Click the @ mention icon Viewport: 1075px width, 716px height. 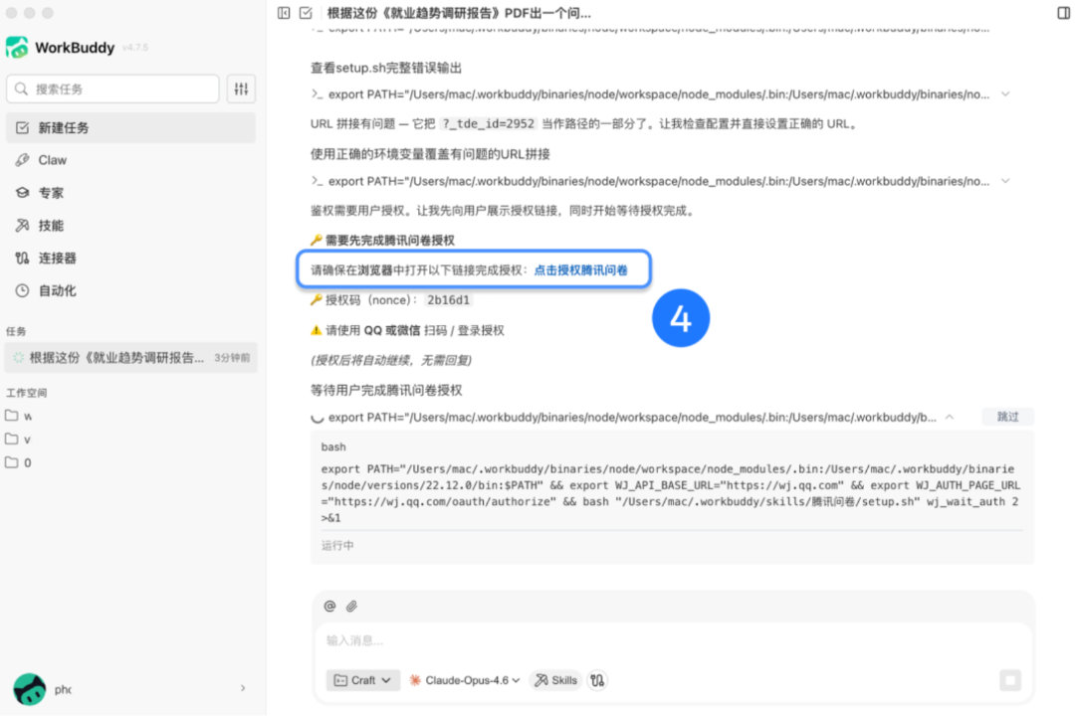(329, 607)
